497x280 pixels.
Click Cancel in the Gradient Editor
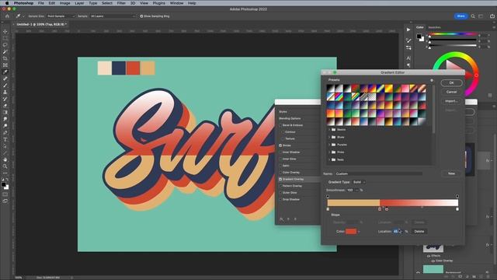pyautogui.click(x=451, y=92)
